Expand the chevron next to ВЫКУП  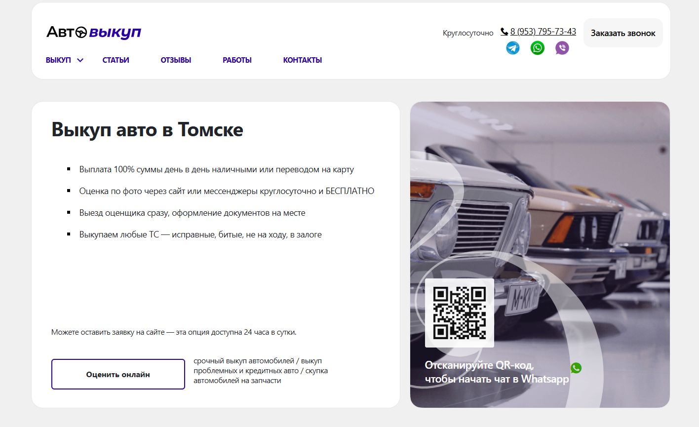click(x=80, y=60)
